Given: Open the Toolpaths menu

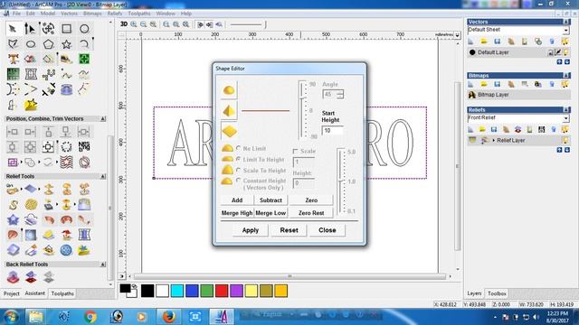Looking at the screenshot, I should coord(139,14).
